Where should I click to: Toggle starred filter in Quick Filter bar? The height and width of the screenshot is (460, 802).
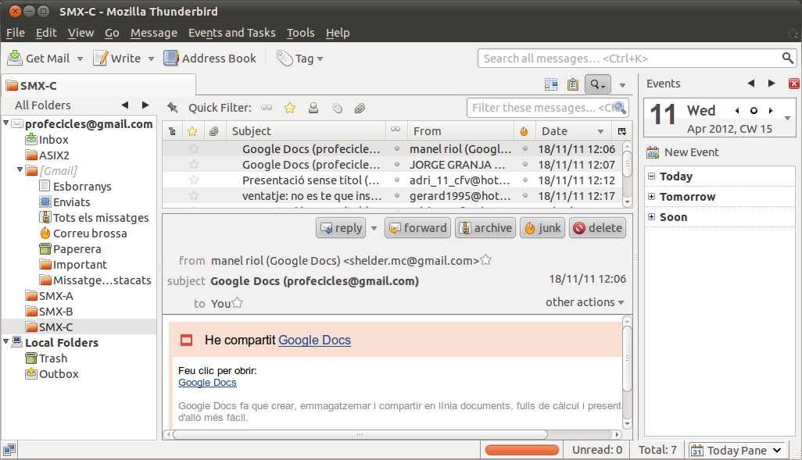(x=290, y=108)
